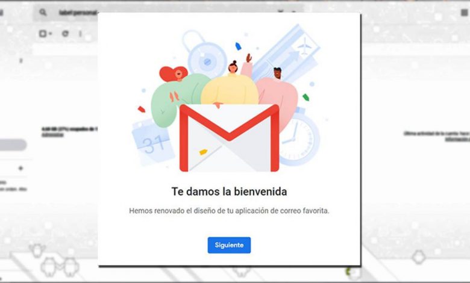Click the calendar 31 illustration
The width and height of the screenshot is (470, 283).
(152, 142)
